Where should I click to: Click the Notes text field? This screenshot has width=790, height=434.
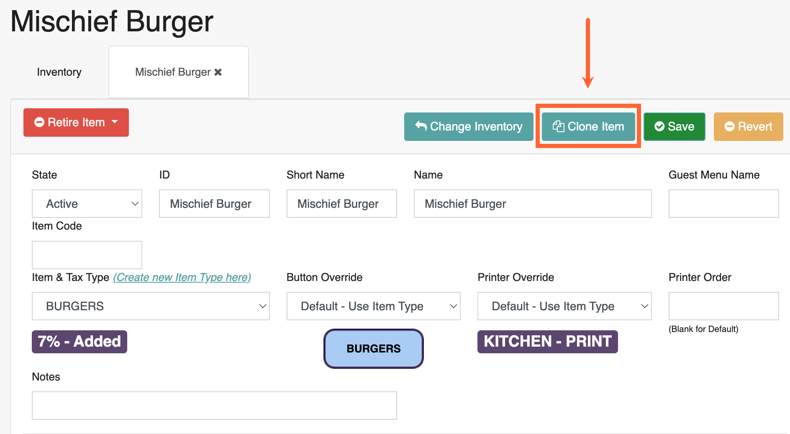(x=214, y=405)
